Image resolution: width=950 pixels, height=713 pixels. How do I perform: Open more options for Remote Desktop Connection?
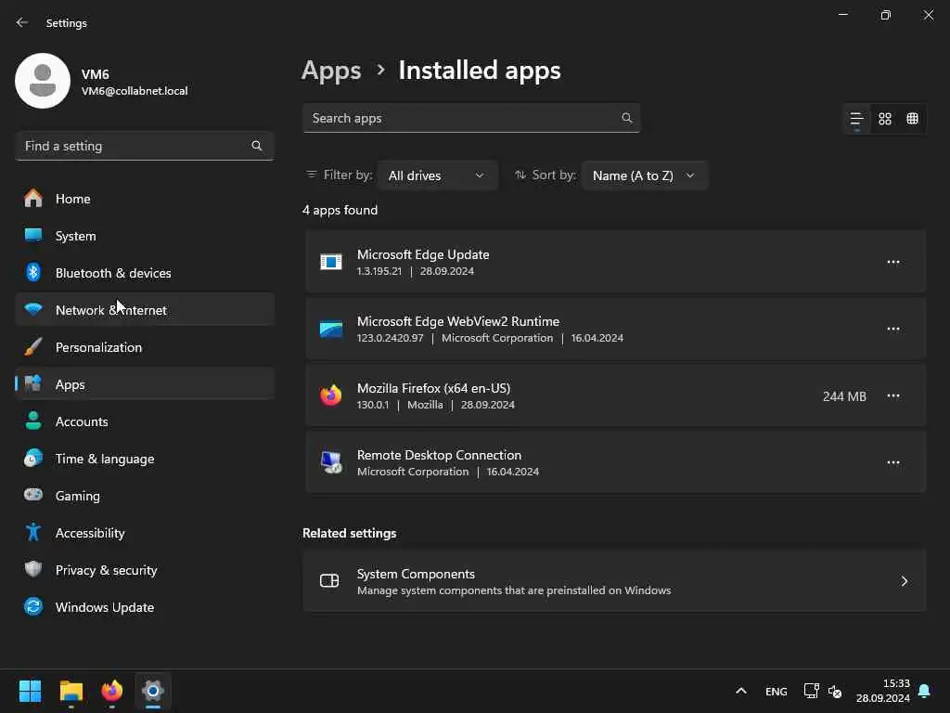tap(893, 462)
